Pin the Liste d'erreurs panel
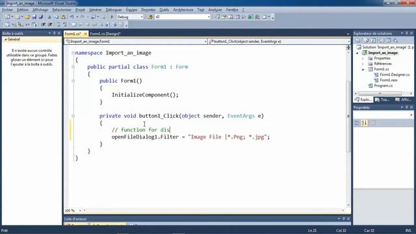Image resolution: width=416 pixels, height=234 pixels. click(344, 219)
